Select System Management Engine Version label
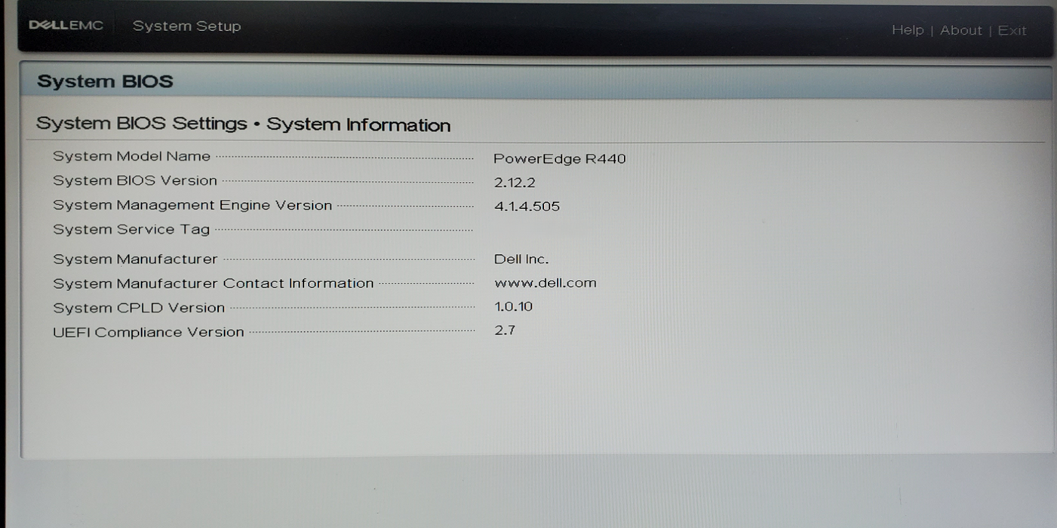The width and height of the screenshot is (1057, 528). tap(192, 205)
